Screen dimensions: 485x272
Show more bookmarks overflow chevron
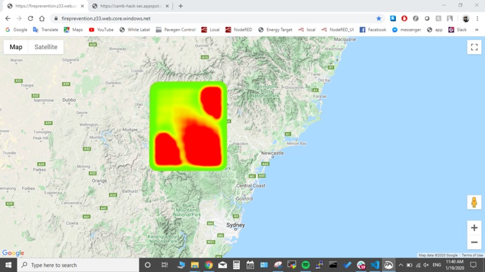(477, 29)
